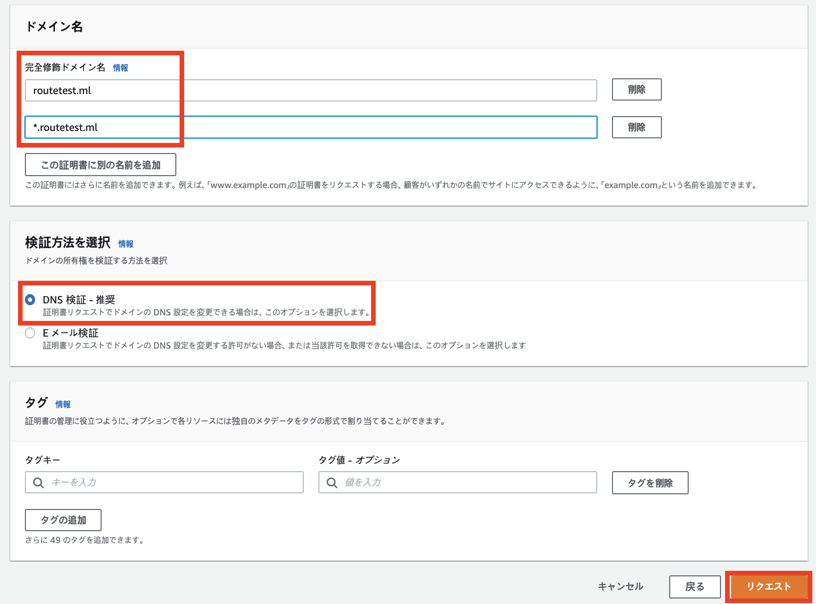Image resolution: width=816 pixels, height=604 pixels.
Task: Select the DNS 検証 - 推奨 radio button
Action: click(x=30, y=300)
